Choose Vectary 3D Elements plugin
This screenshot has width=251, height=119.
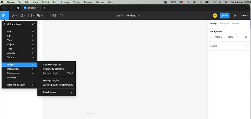click(x=57, y=69)
